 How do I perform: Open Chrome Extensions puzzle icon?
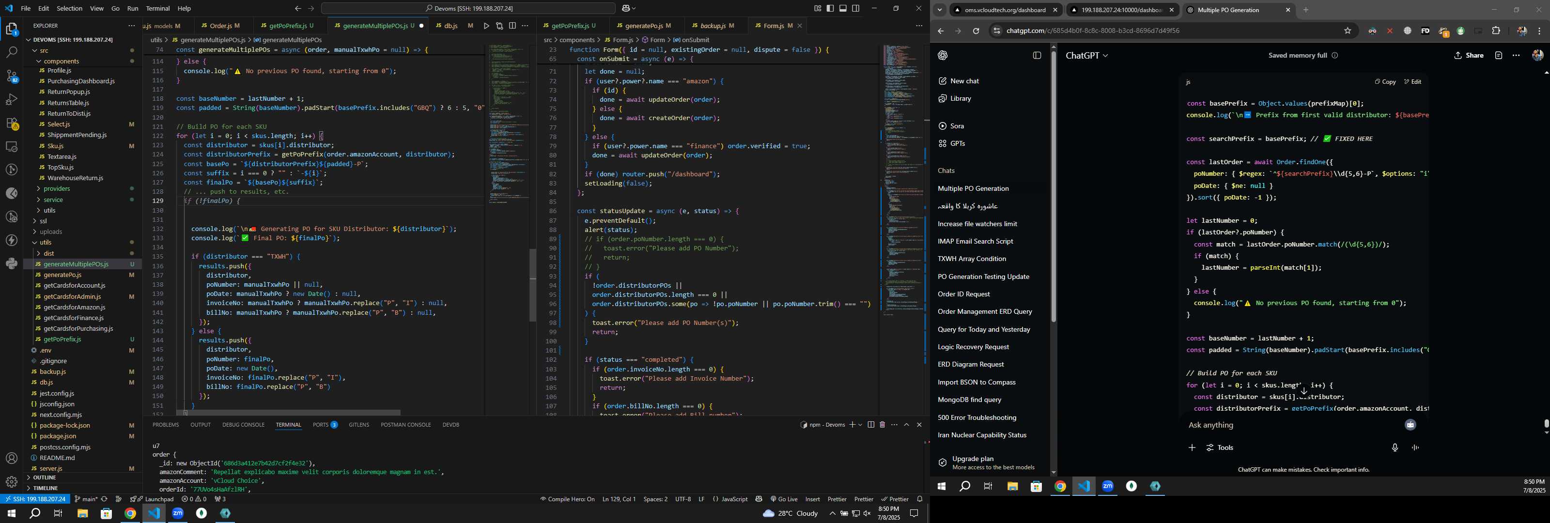pos(1496,31)
